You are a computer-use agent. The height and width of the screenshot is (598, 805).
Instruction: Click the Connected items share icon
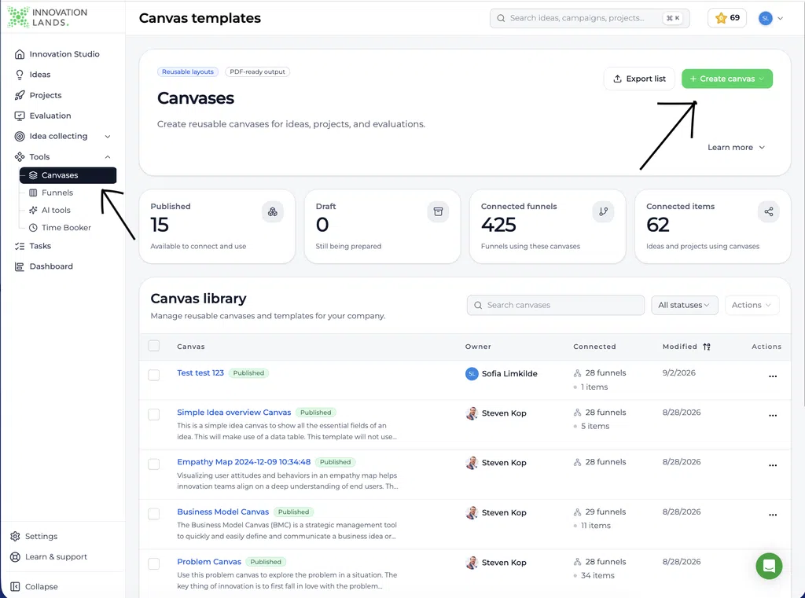click(x=769, y=211)
